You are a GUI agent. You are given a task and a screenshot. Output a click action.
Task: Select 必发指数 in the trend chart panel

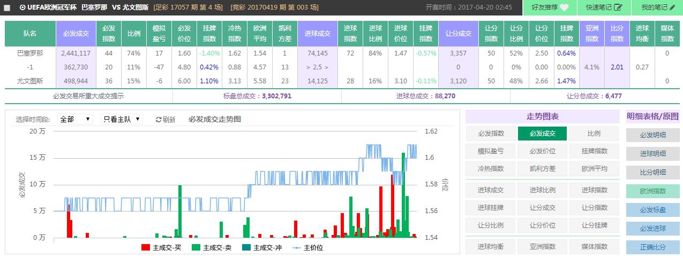point(491,134)
